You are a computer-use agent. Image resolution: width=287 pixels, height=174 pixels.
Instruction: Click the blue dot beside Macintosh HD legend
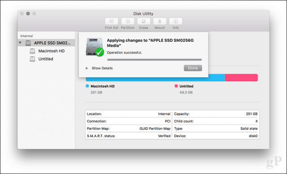87,86
